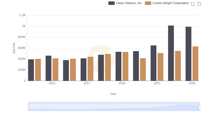Screen dimensions: 204x117
Task: Click the EBITDA axis title
Action: pyautogui.click(x=14, y=48)
